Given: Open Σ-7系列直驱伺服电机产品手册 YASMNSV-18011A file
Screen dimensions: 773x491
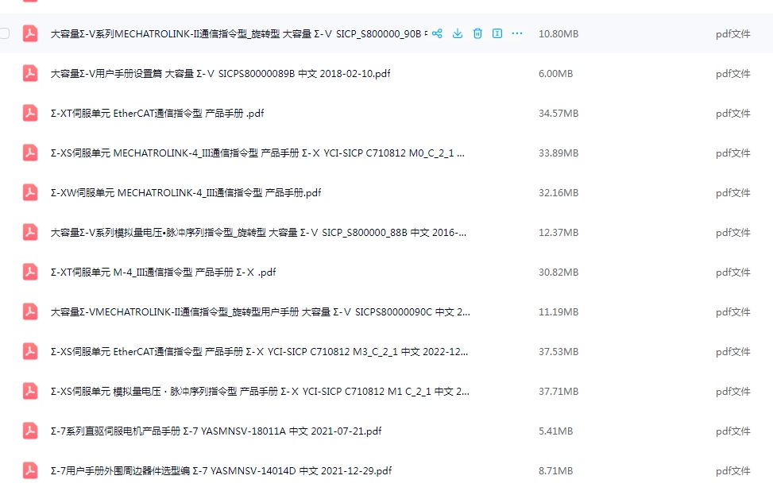Looking at the screenshot, I should [216, 431].
